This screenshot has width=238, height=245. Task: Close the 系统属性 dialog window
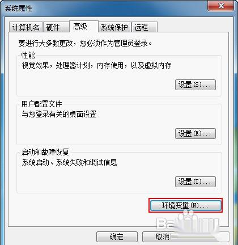tap(221, 6)
